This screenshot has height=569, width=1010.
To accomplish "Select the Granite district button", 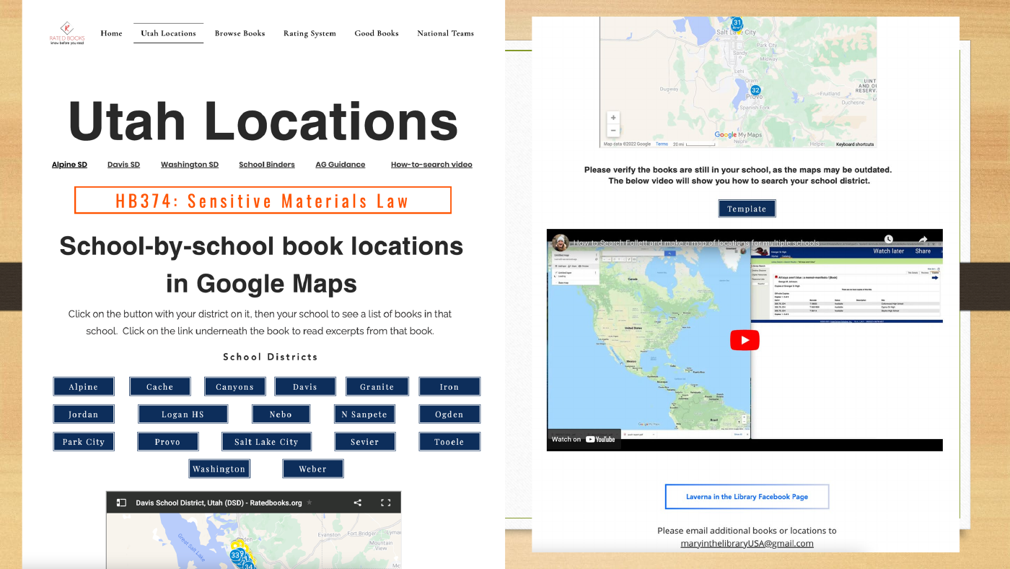I will pyautogui.click(x=377, y=386).
